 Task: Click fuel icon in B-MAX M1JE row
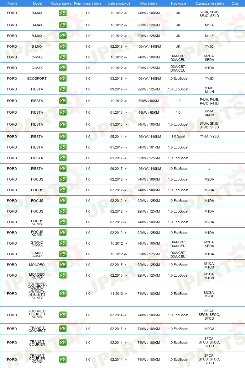point(63,36)
